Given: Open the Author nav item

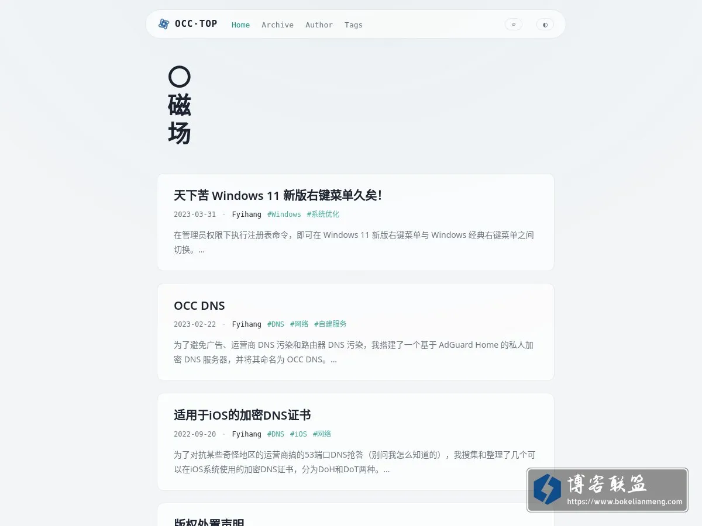Looking at the screenshot, I should pos(319,25).
